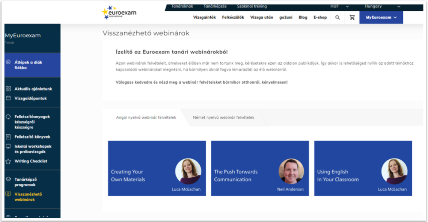Click the star icon beside Writing Checklist

click(x=9, y=161)
